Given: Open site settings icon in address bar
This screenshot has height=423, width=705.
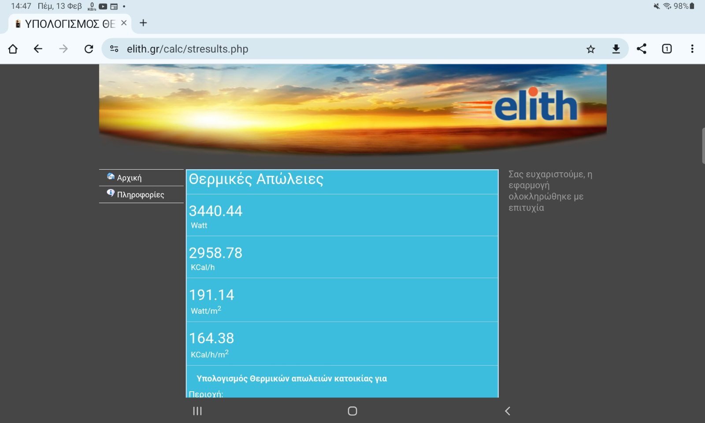Looking at the screenshot, I should pos(114,49).
